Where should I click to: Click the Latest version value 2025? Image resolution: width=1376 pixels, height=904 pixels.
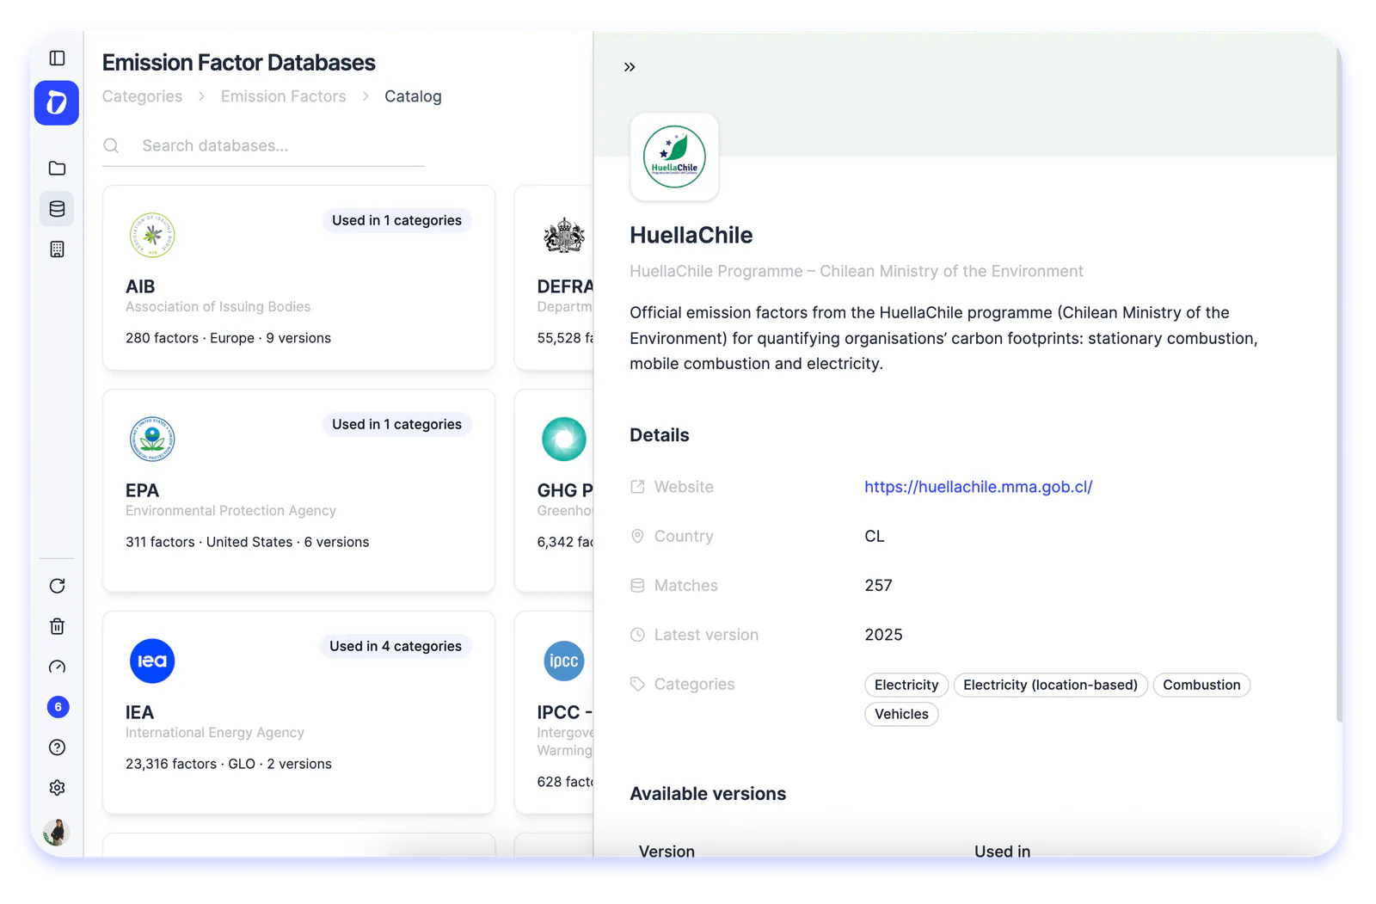883,635
